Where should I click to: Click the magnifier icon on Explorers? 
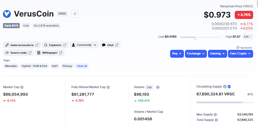point(46,45)
